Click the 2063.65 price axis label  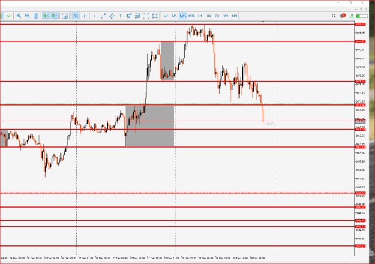pyautogui.click(x=360, y=136)
